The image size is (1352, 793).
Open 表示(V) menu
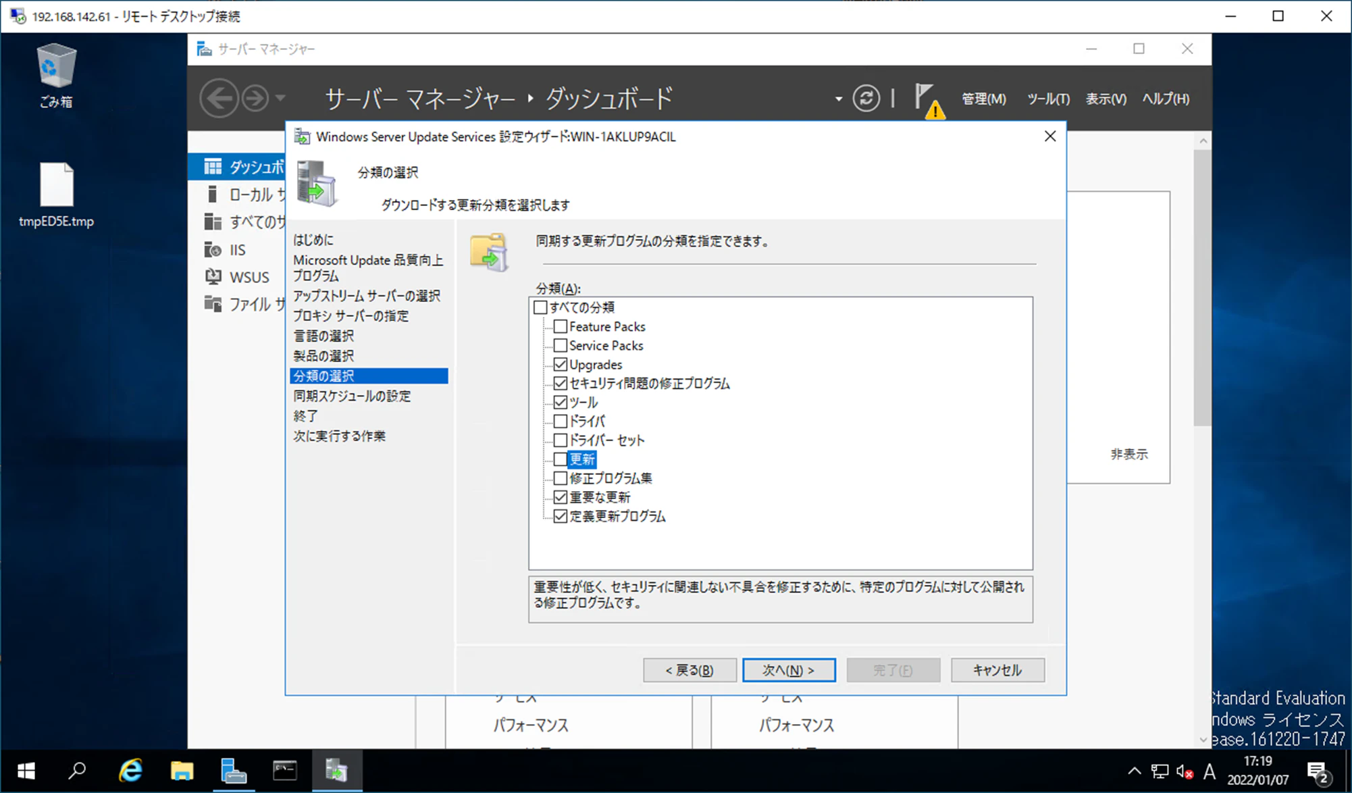[1106, 99]
